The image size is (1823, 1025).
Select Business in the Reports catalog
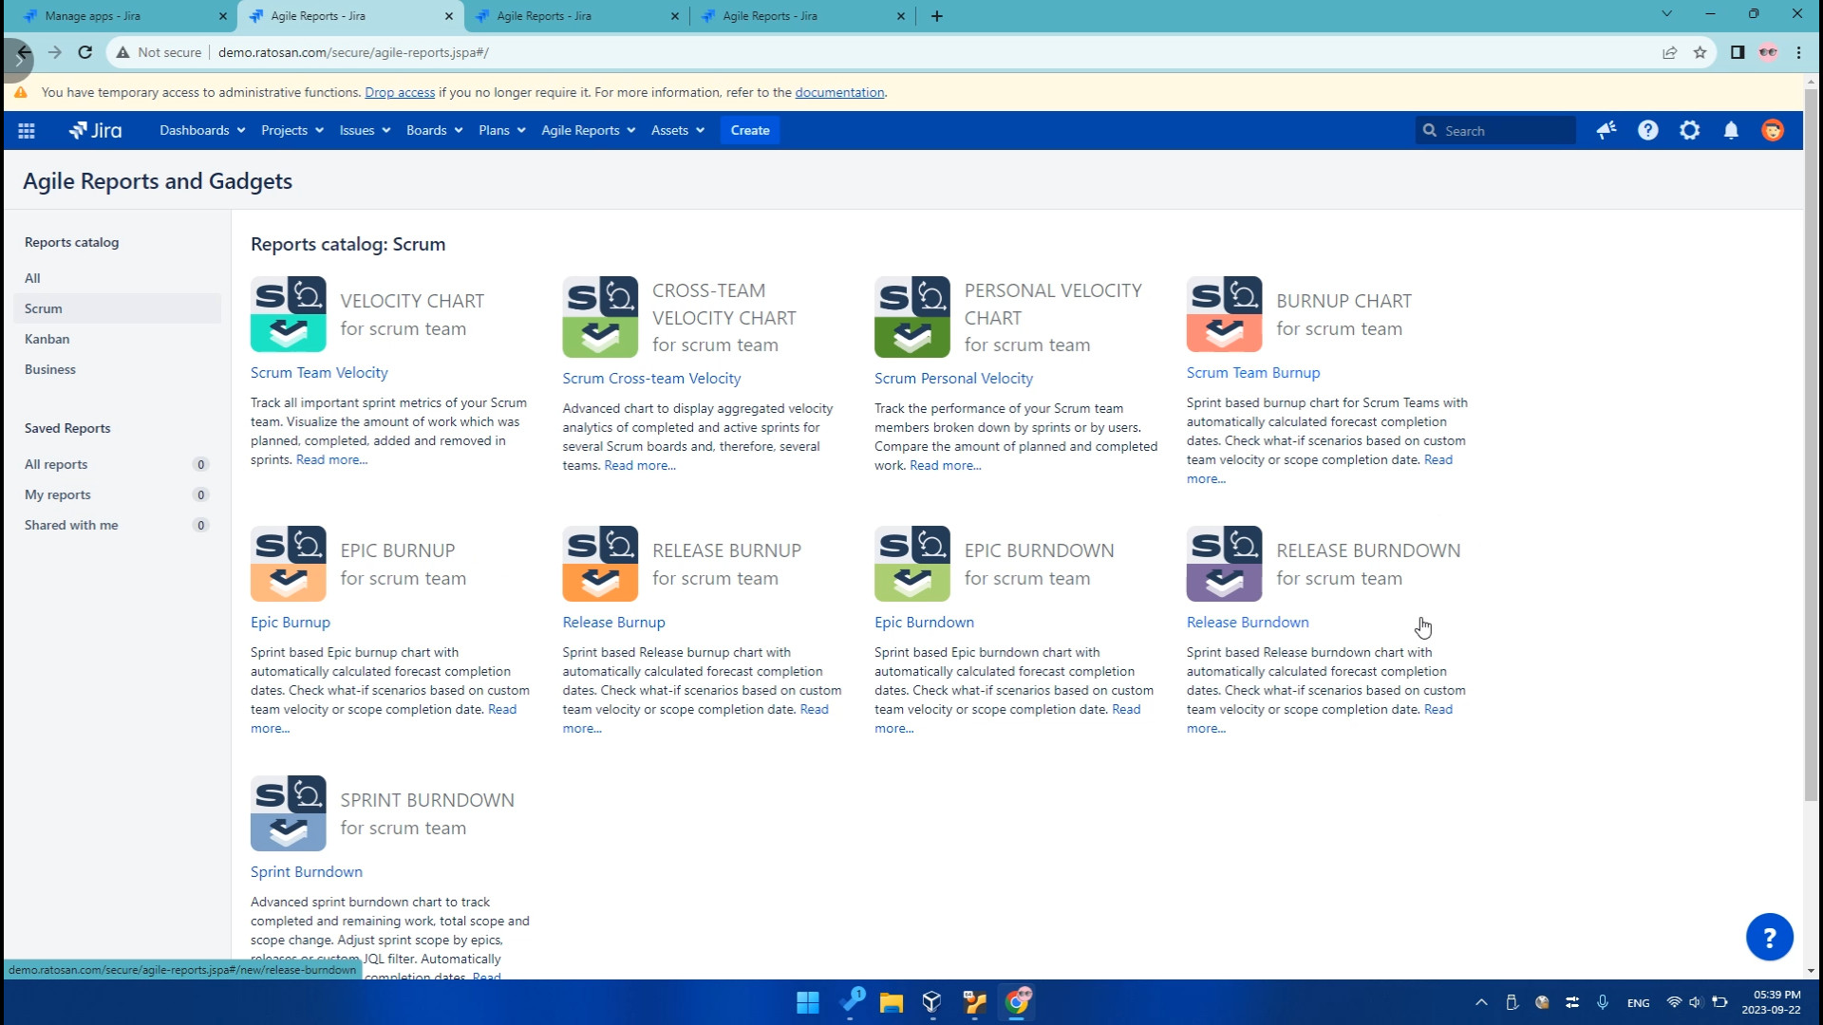(x=117, y=369)
